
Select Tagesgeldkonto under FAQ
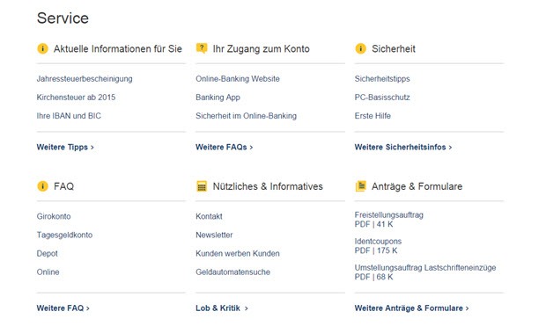(x=64, y=235)
